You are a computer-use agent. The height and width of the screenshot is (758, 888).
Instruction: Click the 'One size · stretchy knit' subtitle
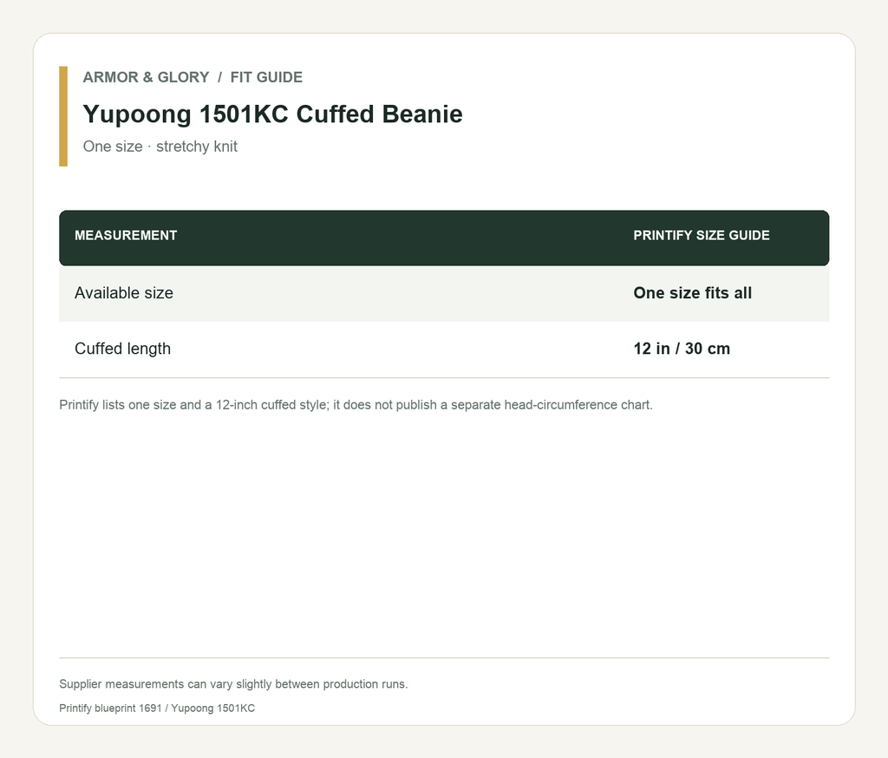[x=160, y=147]
